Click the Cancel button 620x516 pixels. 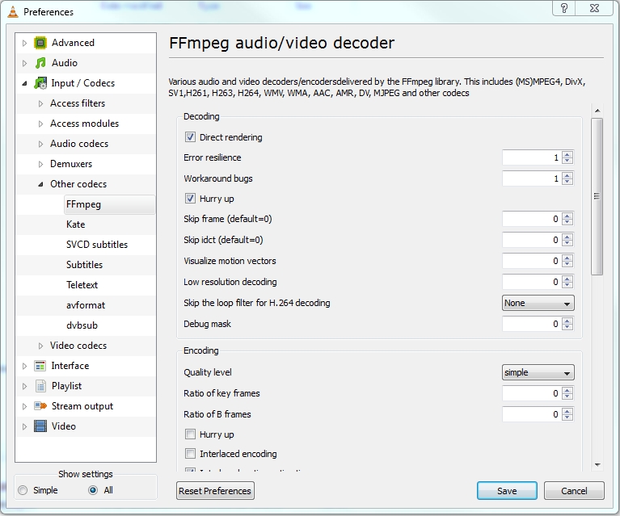[574, 491]
